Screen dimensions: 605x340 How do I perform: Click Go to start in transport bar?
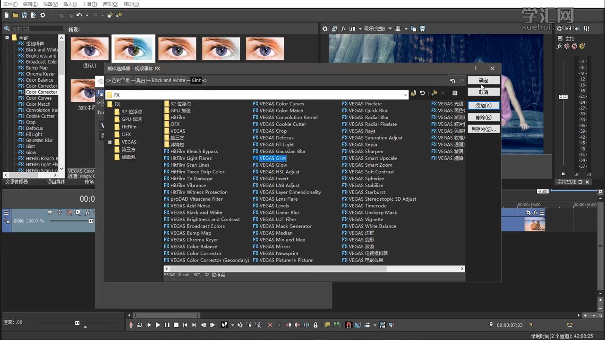click(185, 325)
